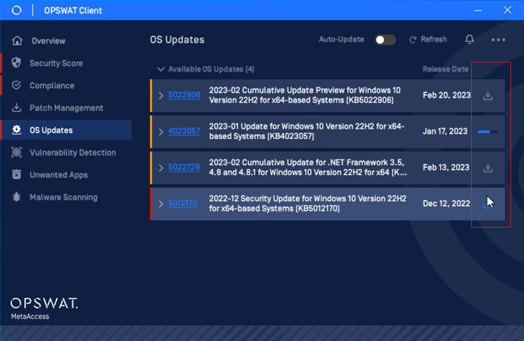Expand details for update 4023057
This screenshot has width=524, height=341.
tap(161, 131)
